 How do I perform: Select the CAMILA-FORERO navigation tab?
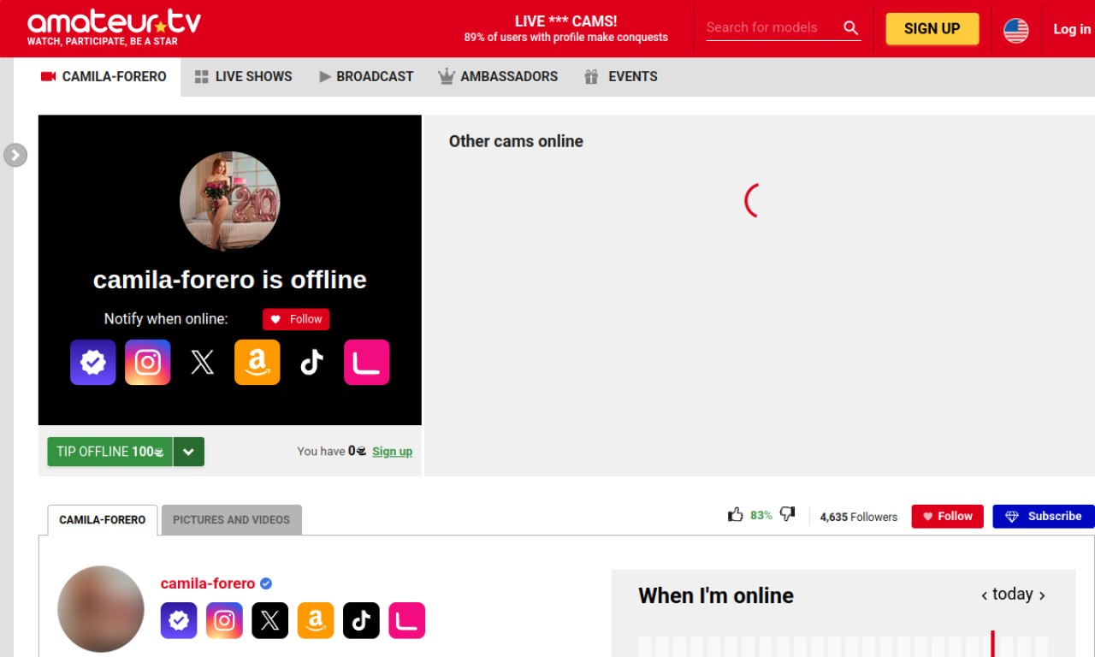104,77
